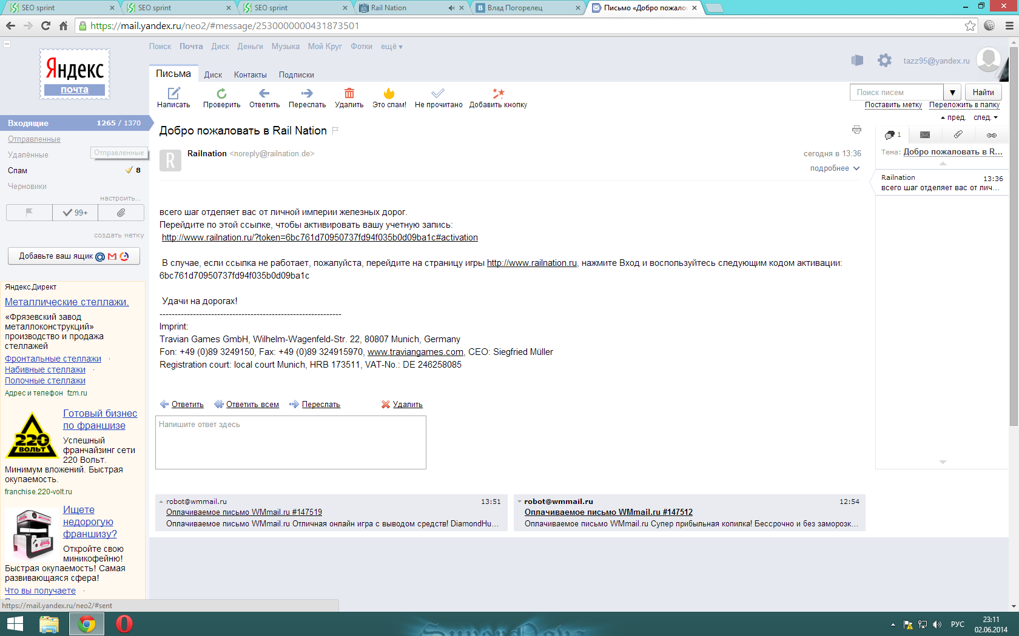Go to пред. previous message
1019x636 pixels.
coord(953,118)
